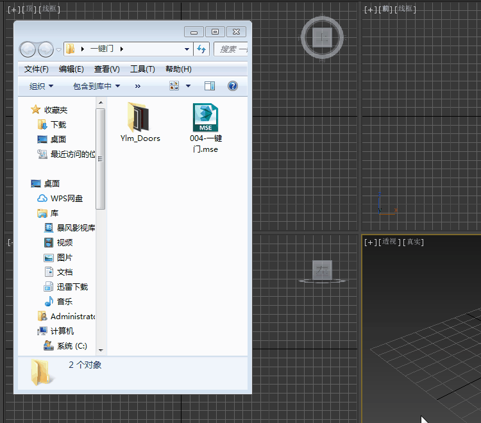Open WPS网盘 in navigation pane

pyautogui.click(x=66, y=199)
